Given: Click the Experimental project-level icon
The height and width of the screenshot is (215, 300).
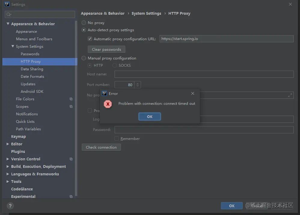Looking at the screenshot, I should tap(71, 197).
